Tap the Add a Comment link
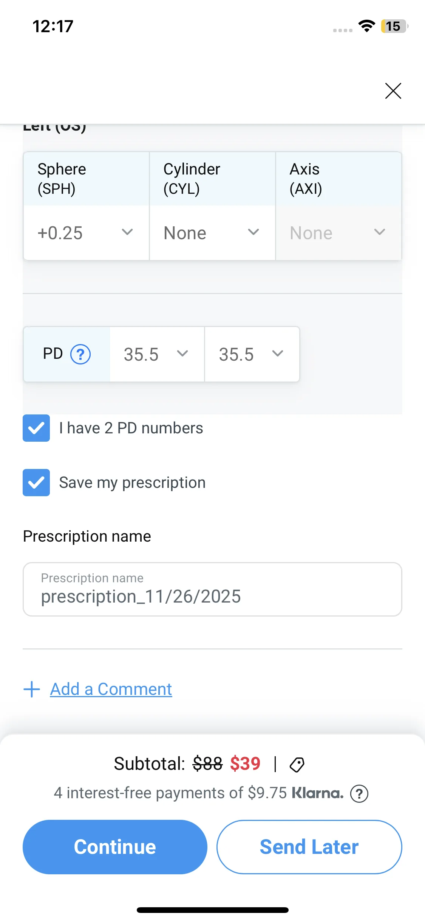 pos(111,689)
